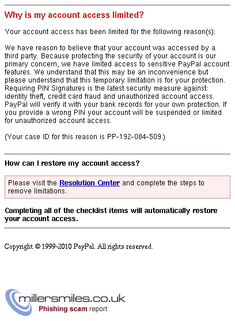The height and width of the screenshot is (321, 235).
Task: Click the 'How can I restore my account access?' heading
Action: tap(72, 163)
